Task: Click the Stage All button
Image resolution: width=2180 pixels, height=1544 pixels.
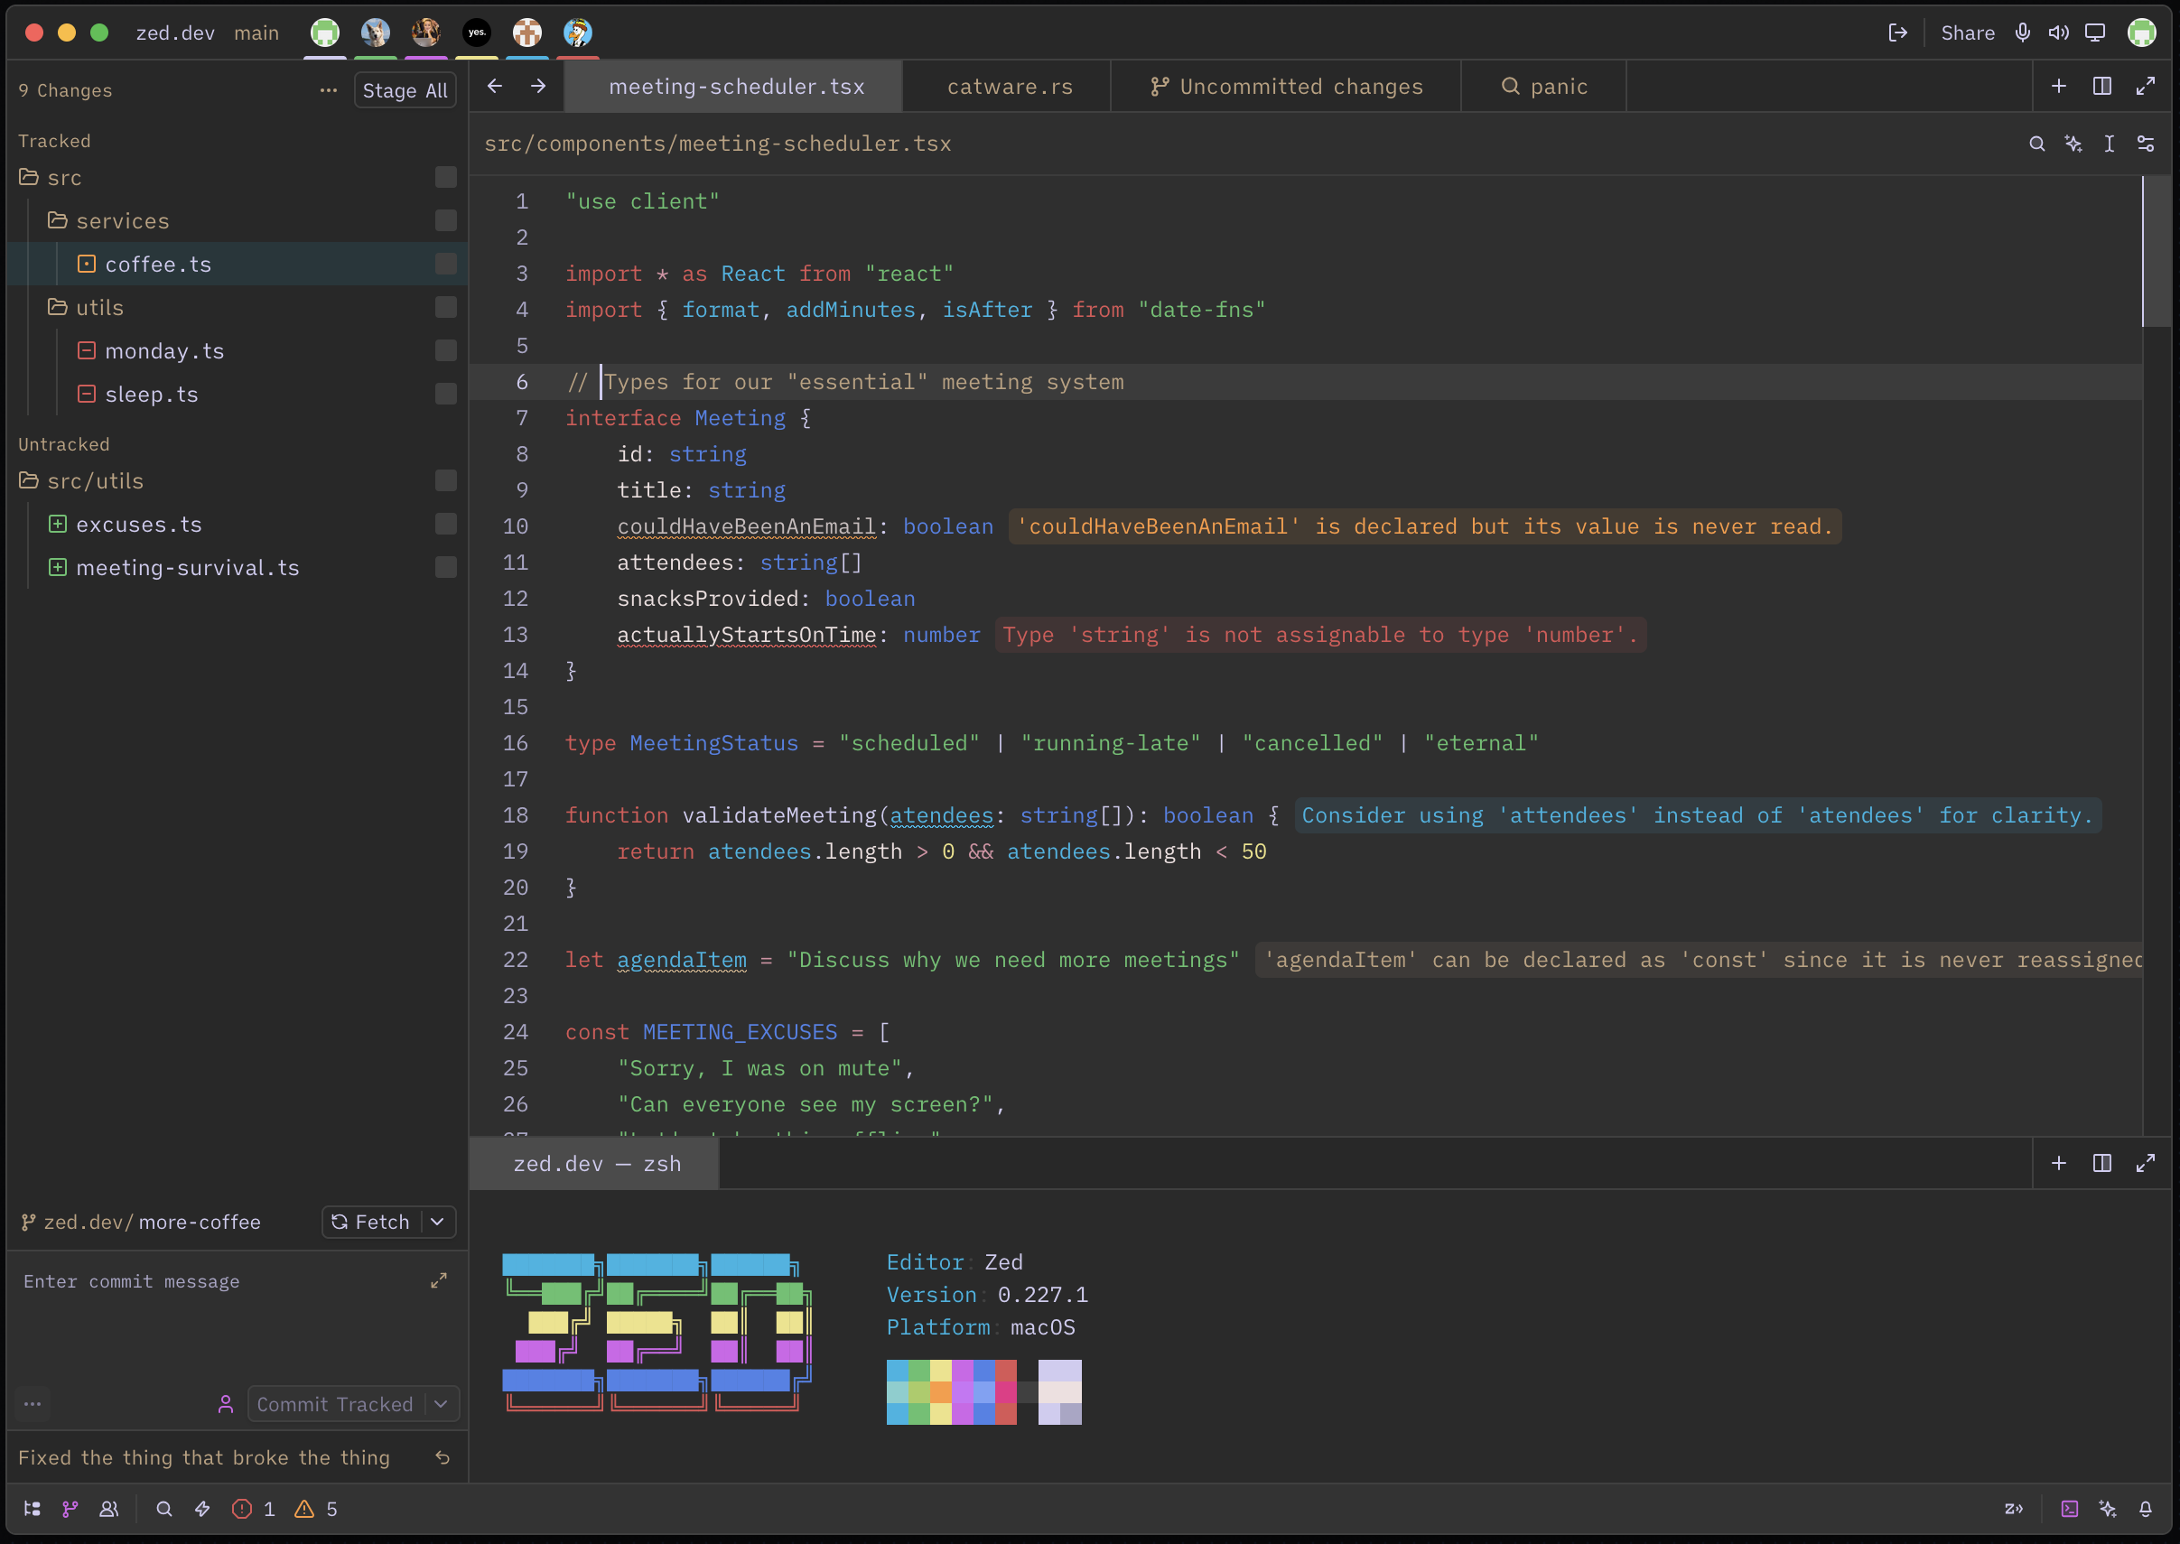Action: (x=405, y=90)
